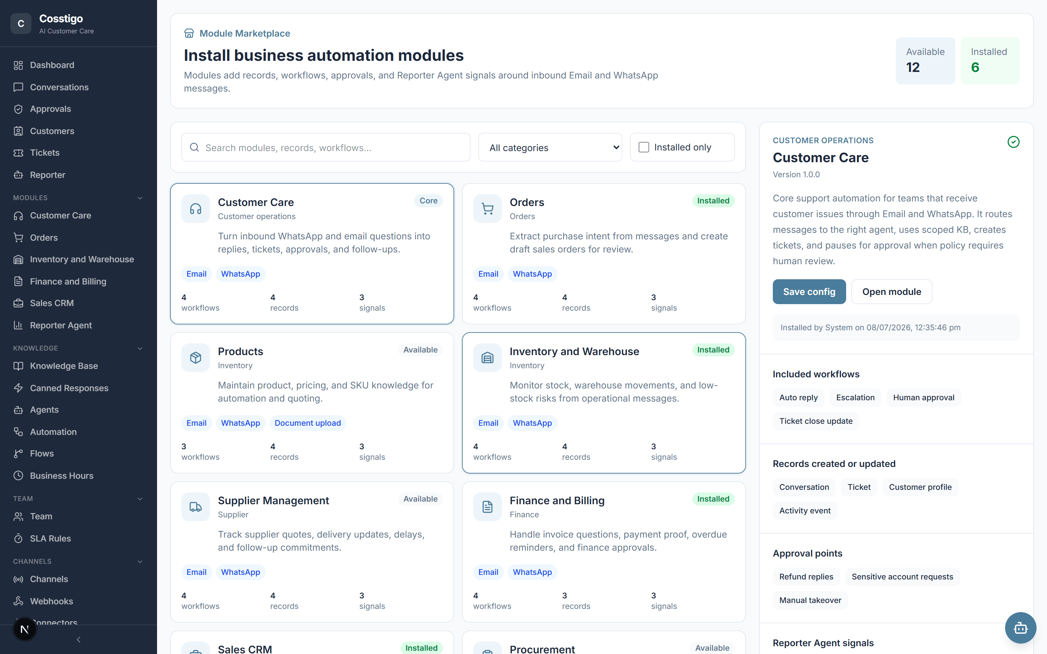The width and height of the screenshot is (1047, 654).
Task: Click the Document upload tag on Products
Action: pos(308,423)
